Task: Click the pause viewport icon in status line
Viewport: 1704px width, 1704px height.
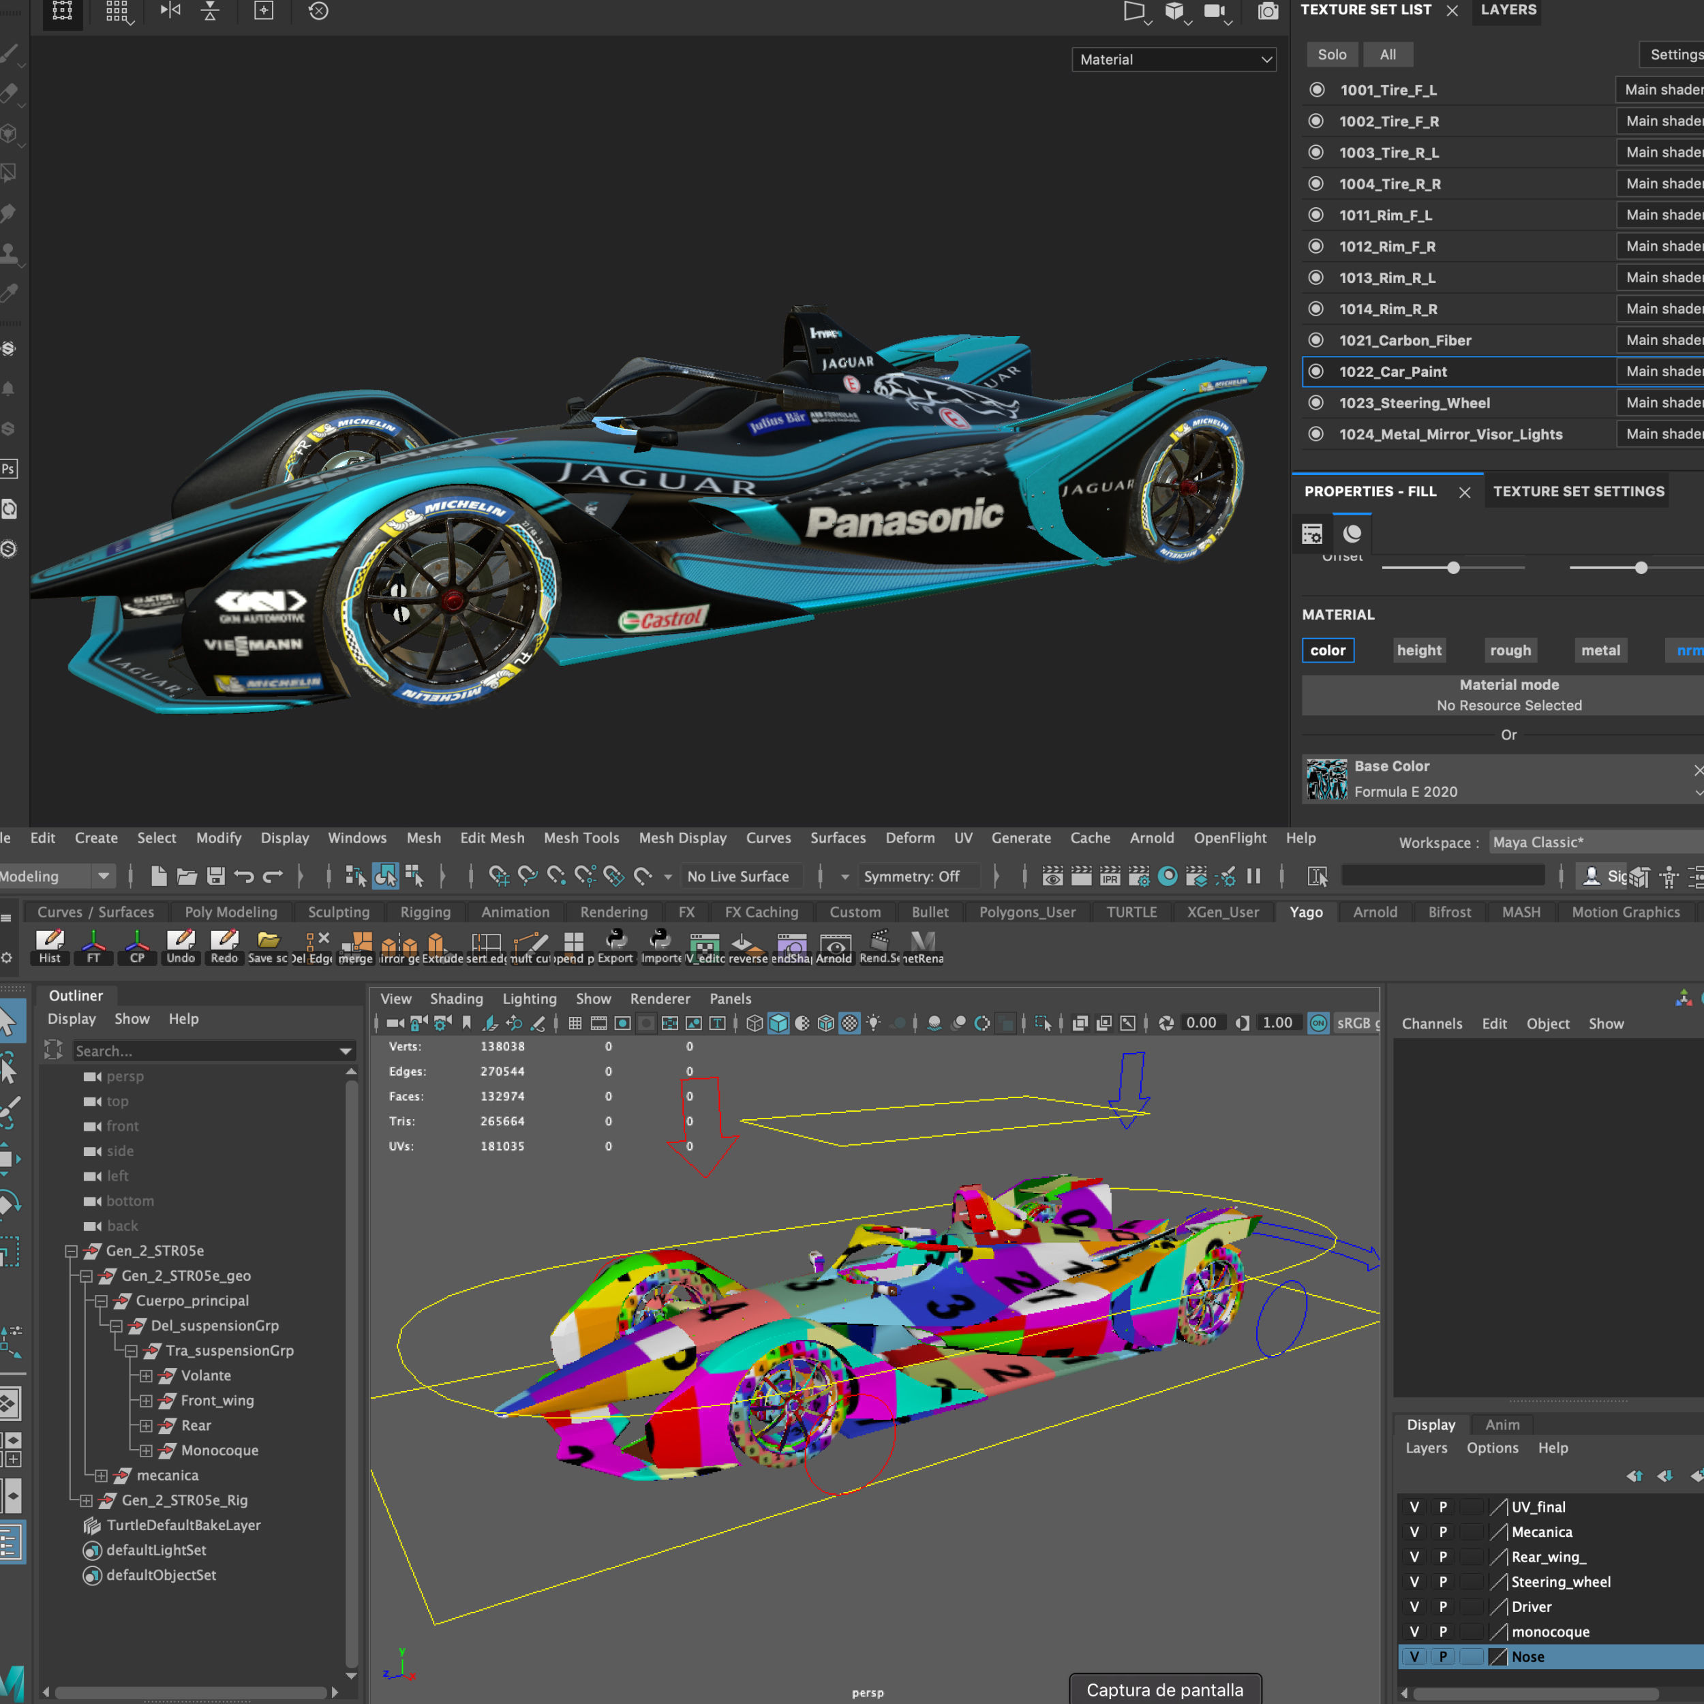Action: (1253, 876)
